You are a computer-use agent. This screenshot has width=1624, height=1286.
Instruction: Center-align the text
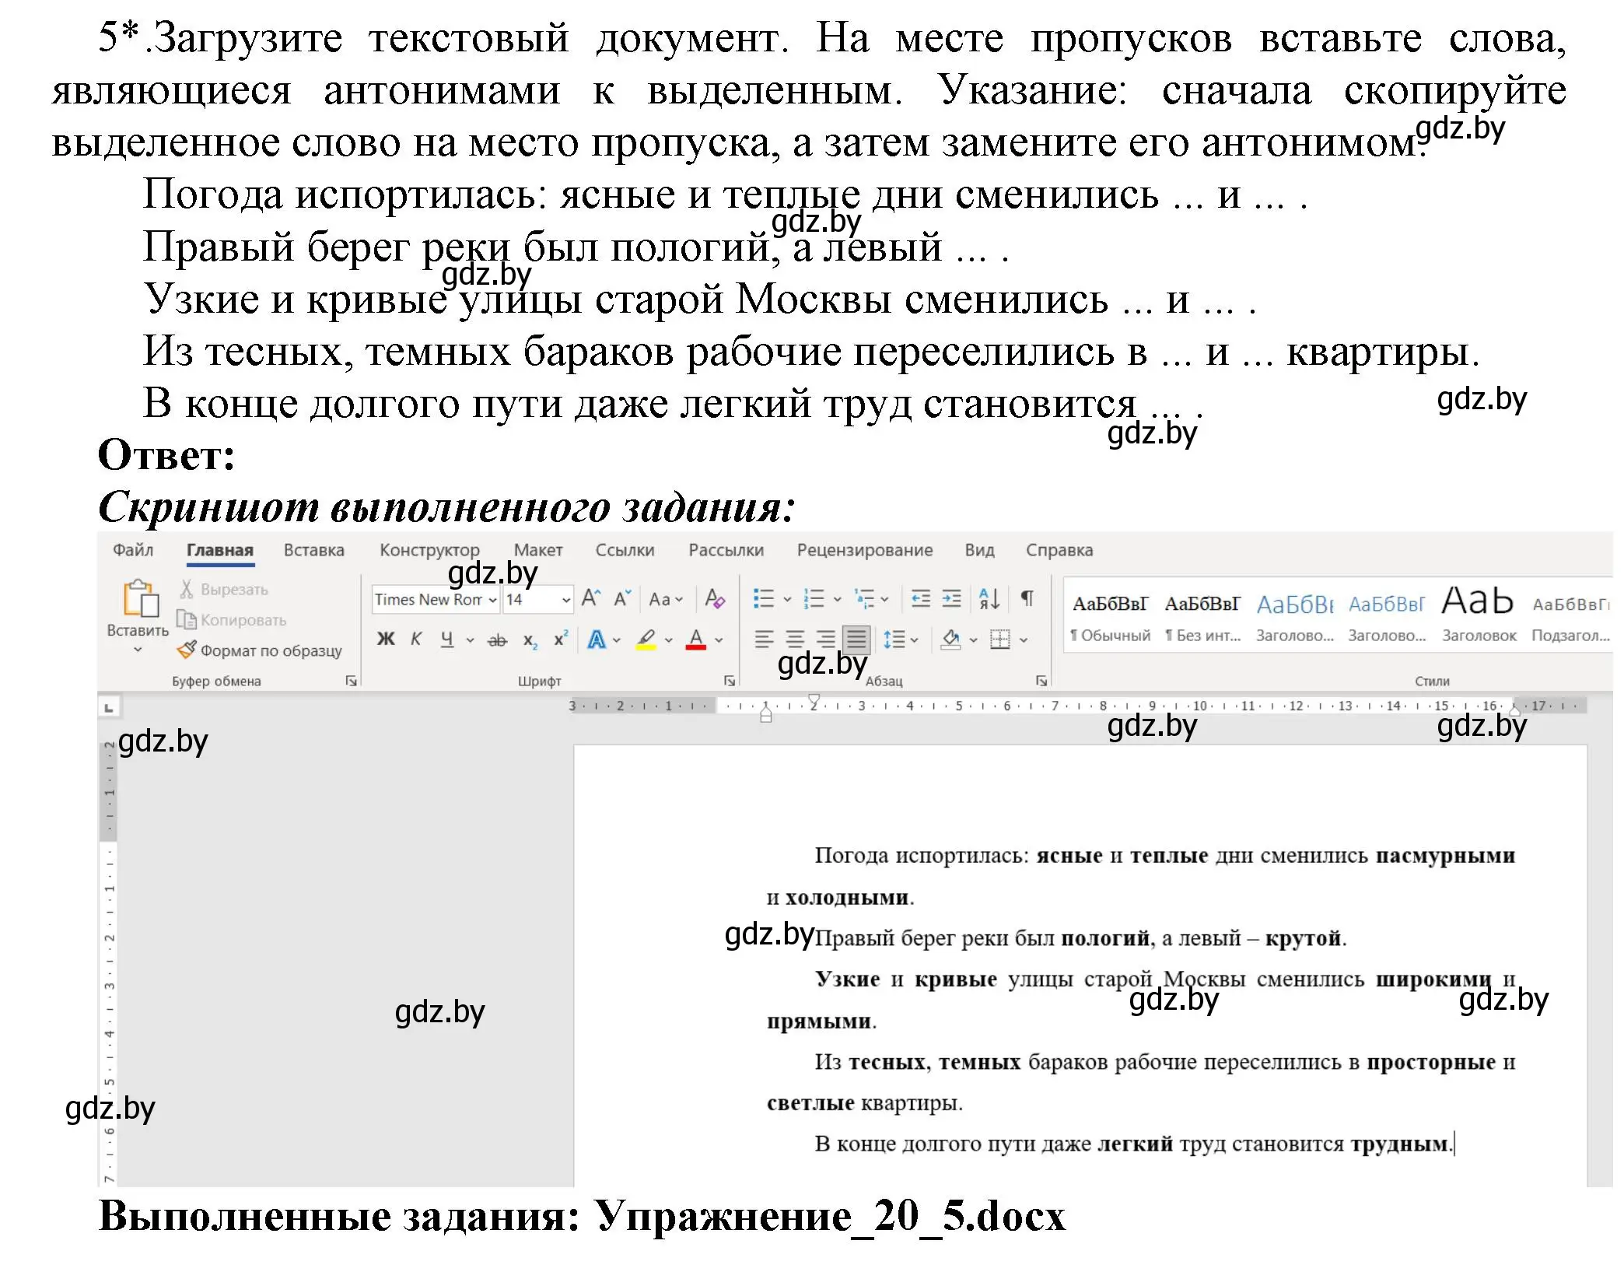795,639
